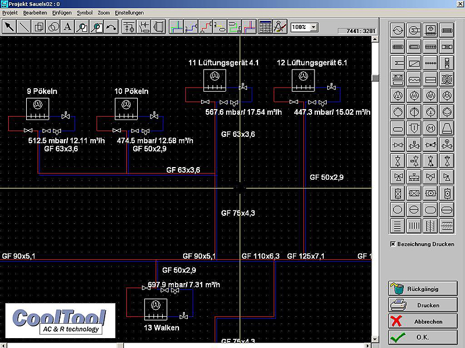Click the compass drafting tool icon
The height and width of the screenshot is (348, 465).
click(280, 27)
